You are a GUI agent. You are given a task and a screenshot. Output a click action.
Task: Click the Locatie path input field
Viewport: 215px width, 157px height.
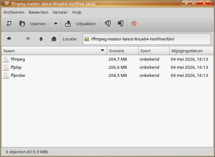[x=147, y=39]
